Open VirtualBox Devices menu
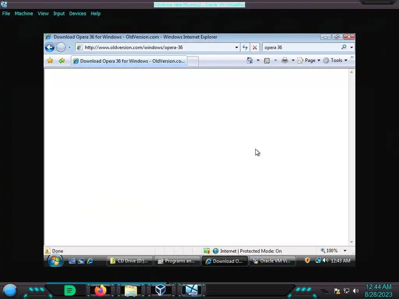Image resolution: width=399 pixels, height=299 pixels. click(x=78, y=14)
